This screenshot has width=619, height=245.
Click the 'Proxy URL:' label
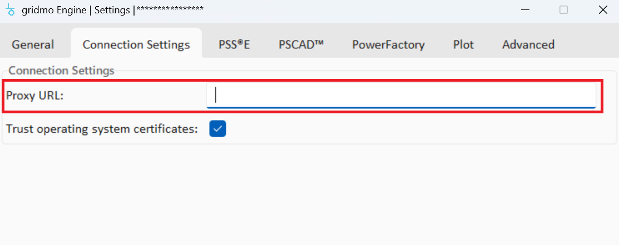click(x=35, y=96)
